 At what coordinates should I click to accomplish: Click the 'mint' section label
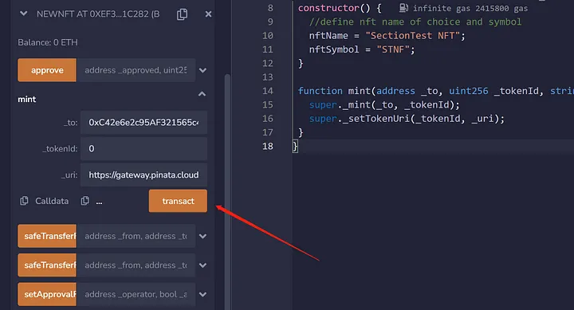(x=27, y=99)
